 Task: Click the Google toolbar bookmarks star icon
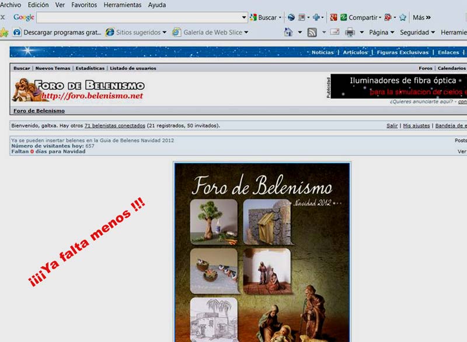pos(403,18)
